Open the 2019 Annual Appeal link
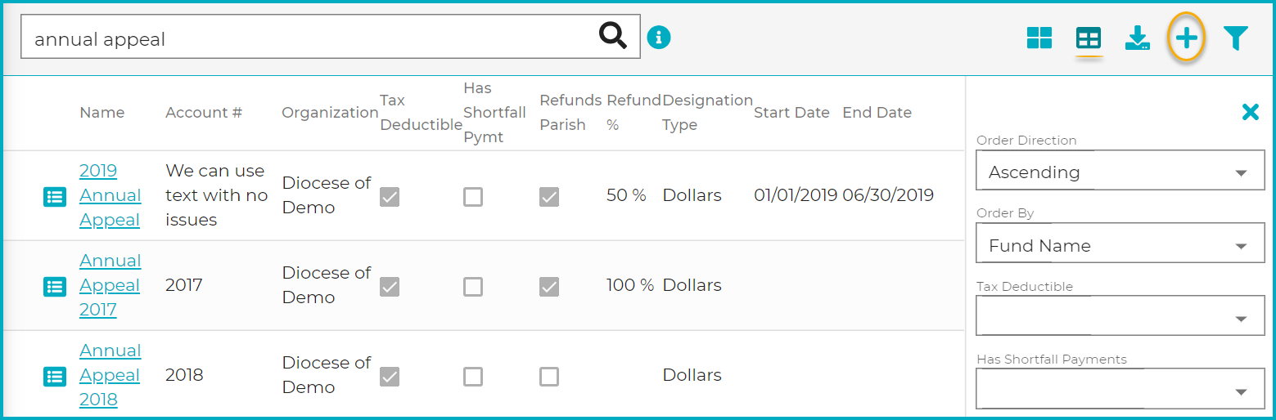 click(x=110, y=195)
